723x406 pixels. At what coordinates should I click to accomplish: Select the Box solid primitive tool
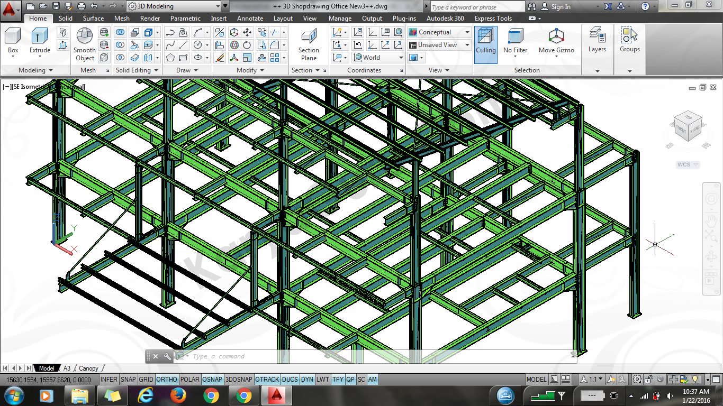coord(13,37)
